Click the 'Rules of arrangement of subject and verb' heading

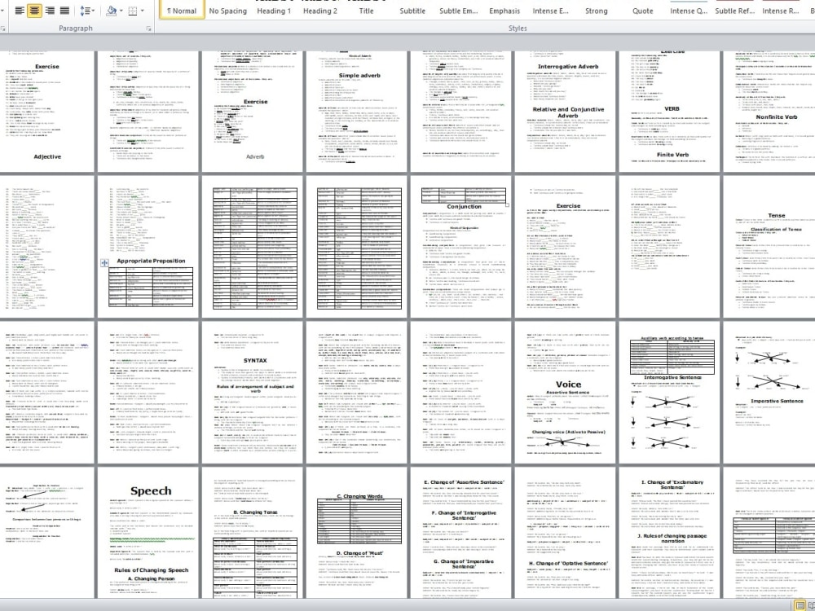(255, 389)
